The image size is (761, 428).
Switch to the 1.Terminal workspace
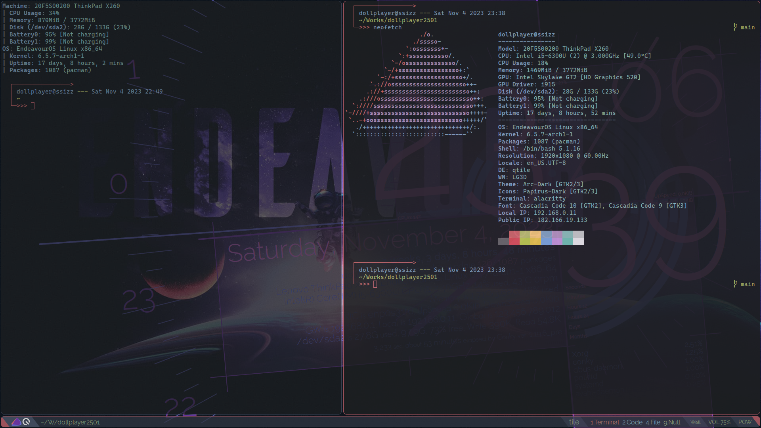coord(604,422)
